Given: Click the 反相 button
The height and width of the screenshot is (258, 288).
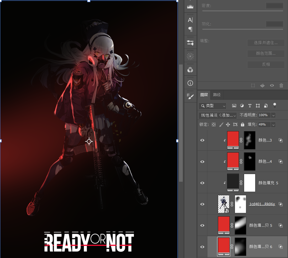Looking at the screenshot, I should point(266,64).
